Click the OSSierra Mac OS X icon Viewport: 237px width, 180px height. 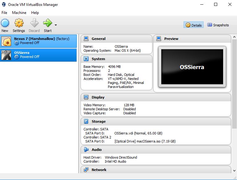coord(6,55)
